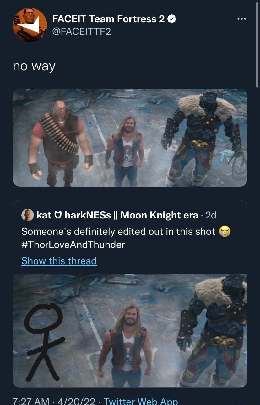This screenshot has width=260, height=405.
Task: Click the 'no way' tweet text
Action: pos(34,66)
